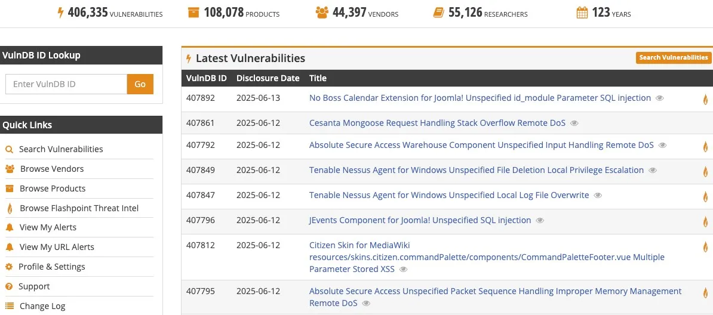
Task: Toggle the eye icon beside JEvents Component entry
Action: point(540,221)
